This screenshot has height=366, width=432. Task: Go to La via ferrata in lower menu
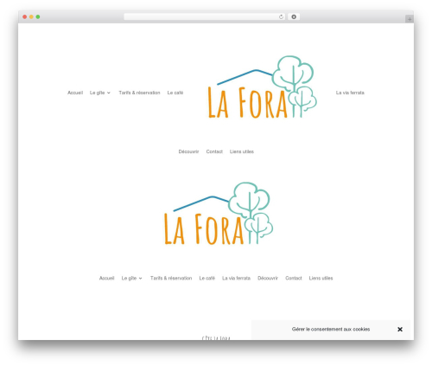236,278
